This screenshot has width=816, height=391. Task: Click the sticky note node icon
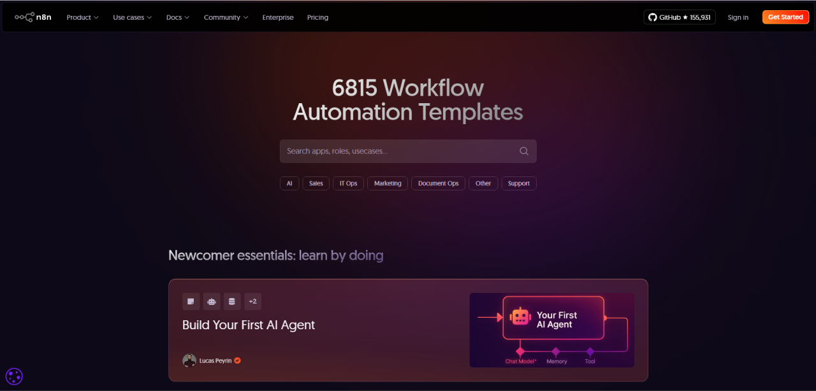click(x=191, y=301)
